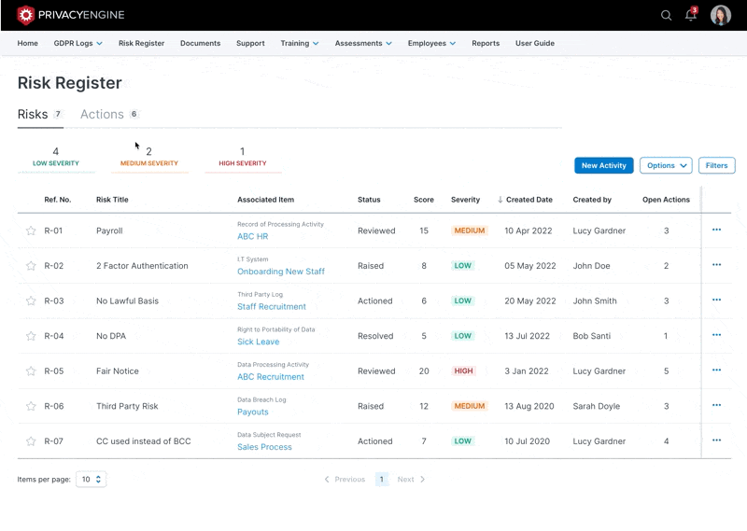Sort by the Severity column header
The height and width of the screenshot is (531, 747).
465,200
